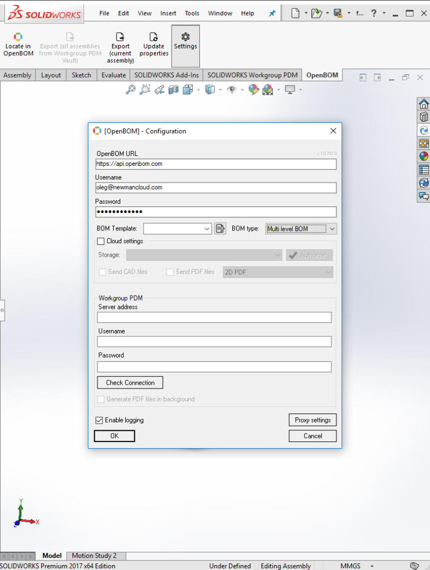Click the Edit Appearance color icon
This screenshot has width=430, height=570.
(x=253, y=90)
